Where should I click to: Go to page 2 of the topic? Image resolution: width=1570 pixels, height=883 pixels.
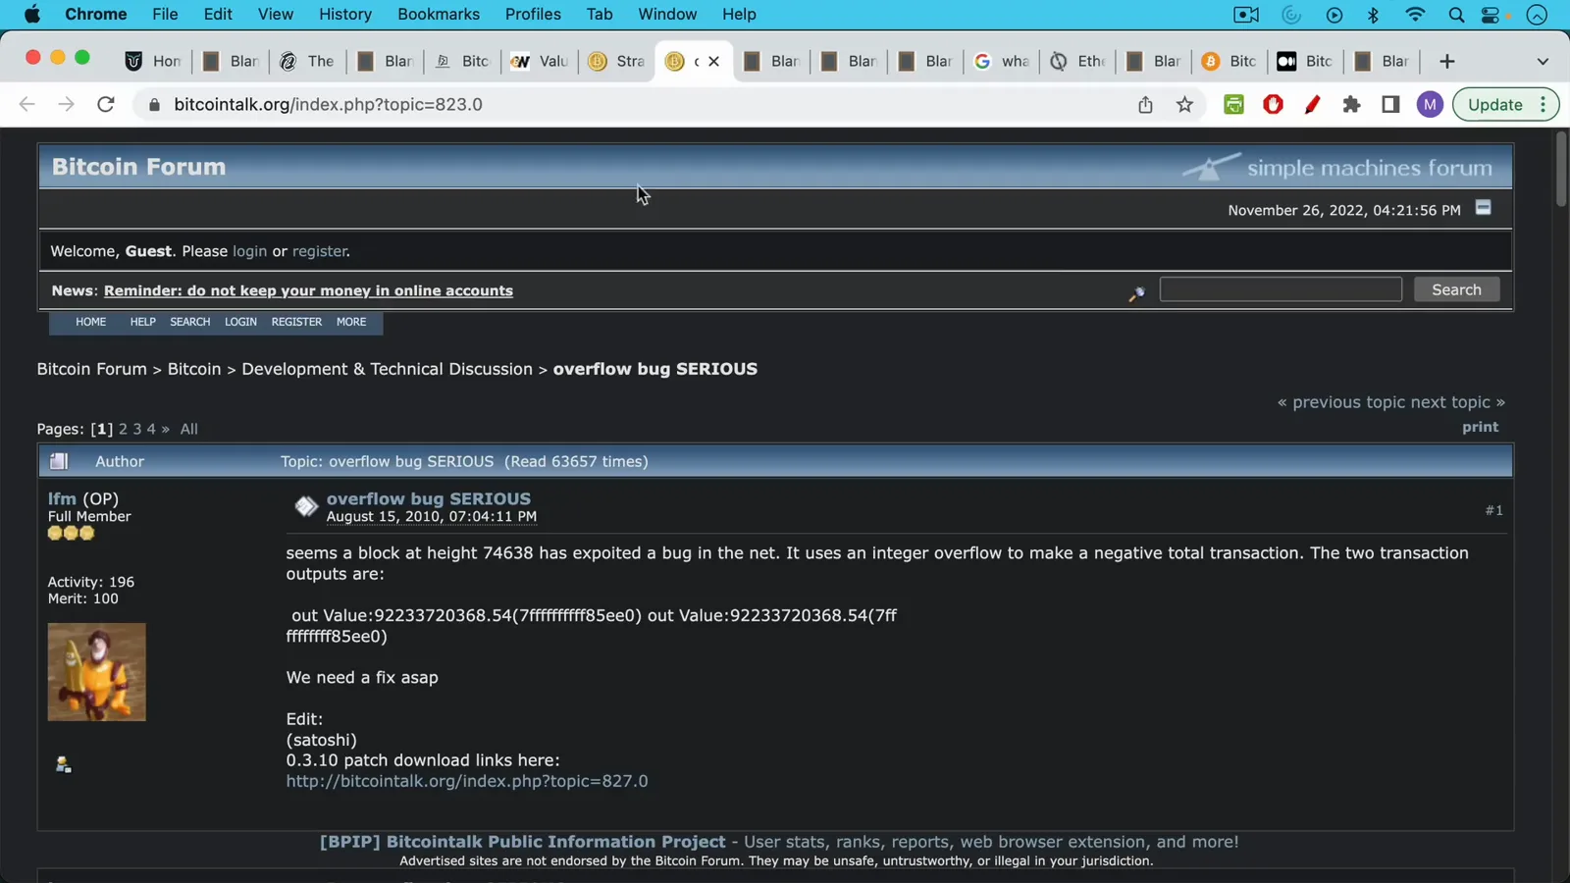123,429
